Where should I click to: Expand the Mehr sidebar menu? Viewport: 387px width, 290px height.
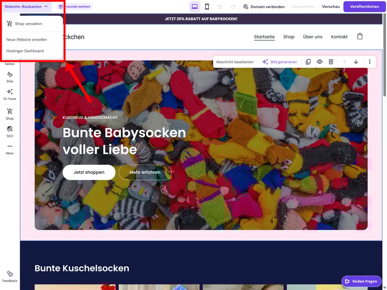(10, 148)
